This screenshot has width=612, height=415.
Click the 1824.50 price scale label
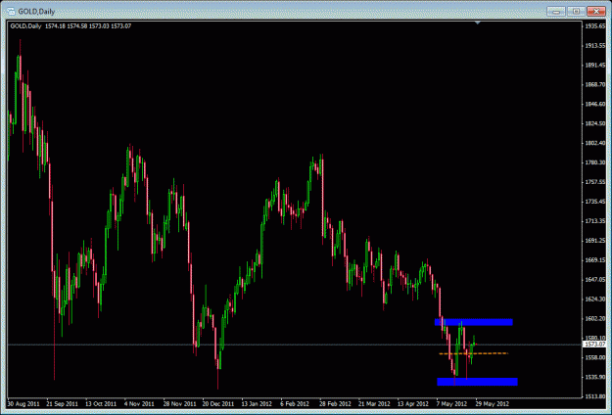click(595, 123)
